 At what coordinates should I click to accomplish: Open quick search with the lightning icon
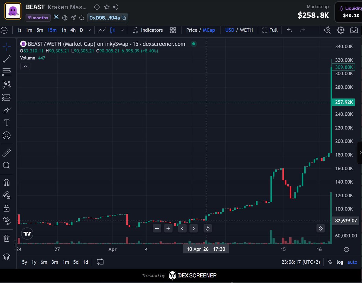(x=327, y=30)
